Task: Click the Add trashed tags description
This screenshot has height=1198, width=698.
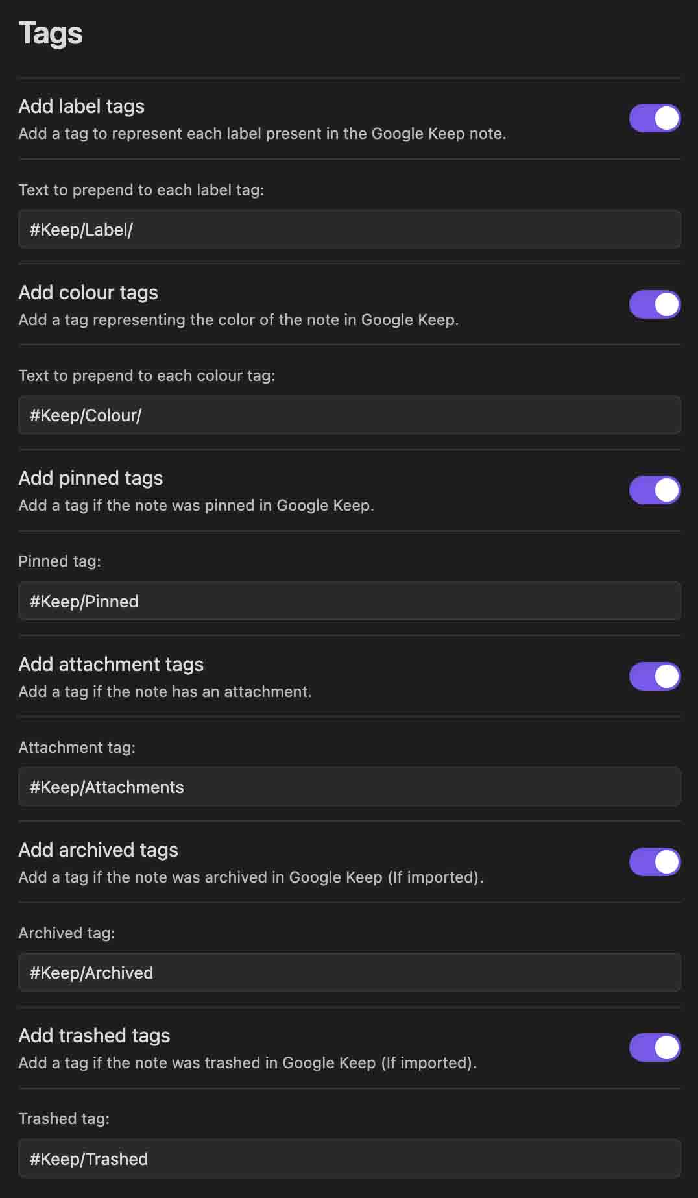Action: pos(247,1063)
